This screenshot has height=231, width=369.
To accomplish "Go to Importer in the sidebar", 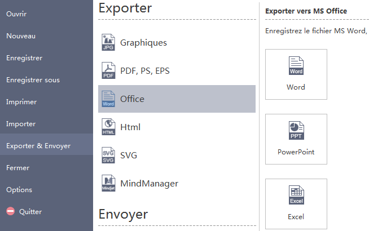I will tap(21, 124).
